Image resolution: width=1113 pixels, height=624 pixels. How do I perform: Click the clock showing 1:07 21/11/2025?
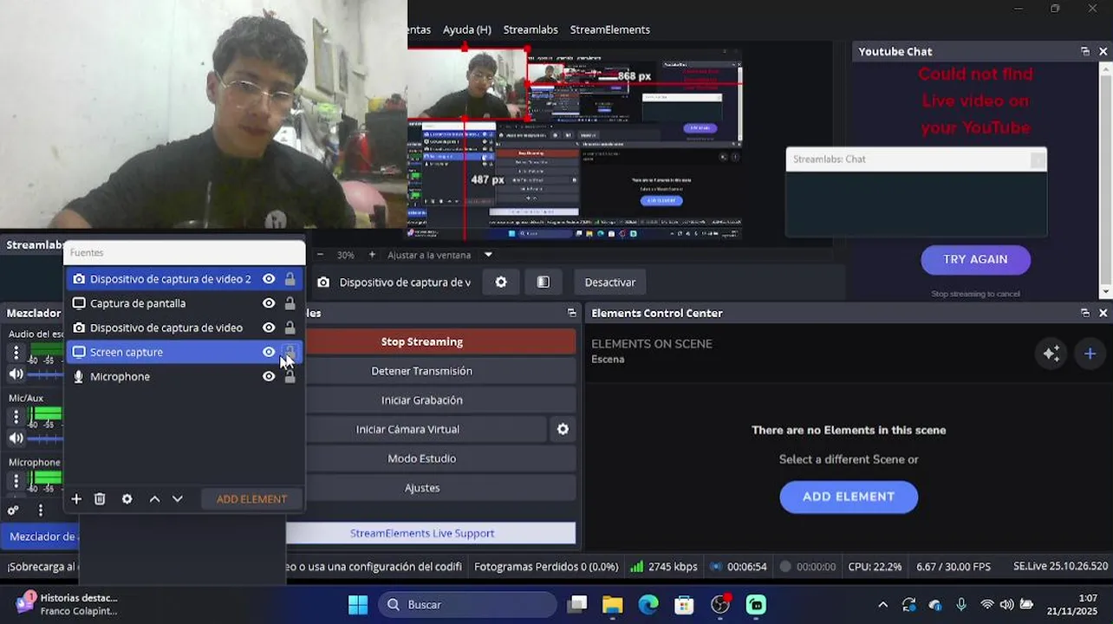1072,605
